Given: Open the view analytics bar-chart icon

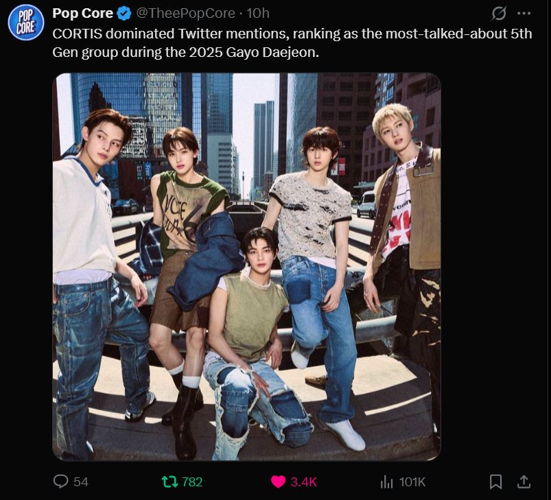Looking at the screenshot, I should tap(386, 481).
